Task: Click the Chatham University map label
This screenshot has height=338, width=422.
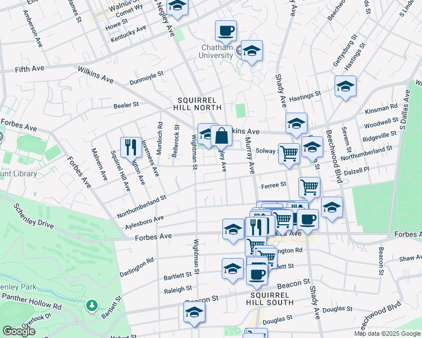Action: coord(216,51)
